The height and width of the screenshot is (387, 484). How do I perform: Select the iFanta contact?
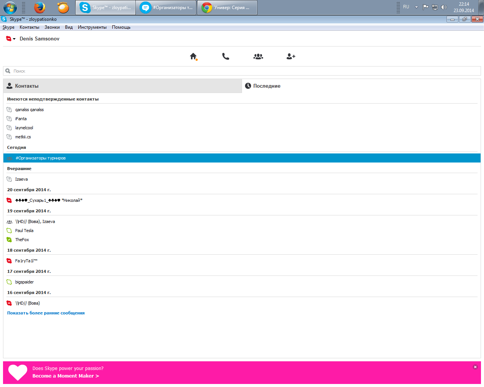(x=242, y=119)
